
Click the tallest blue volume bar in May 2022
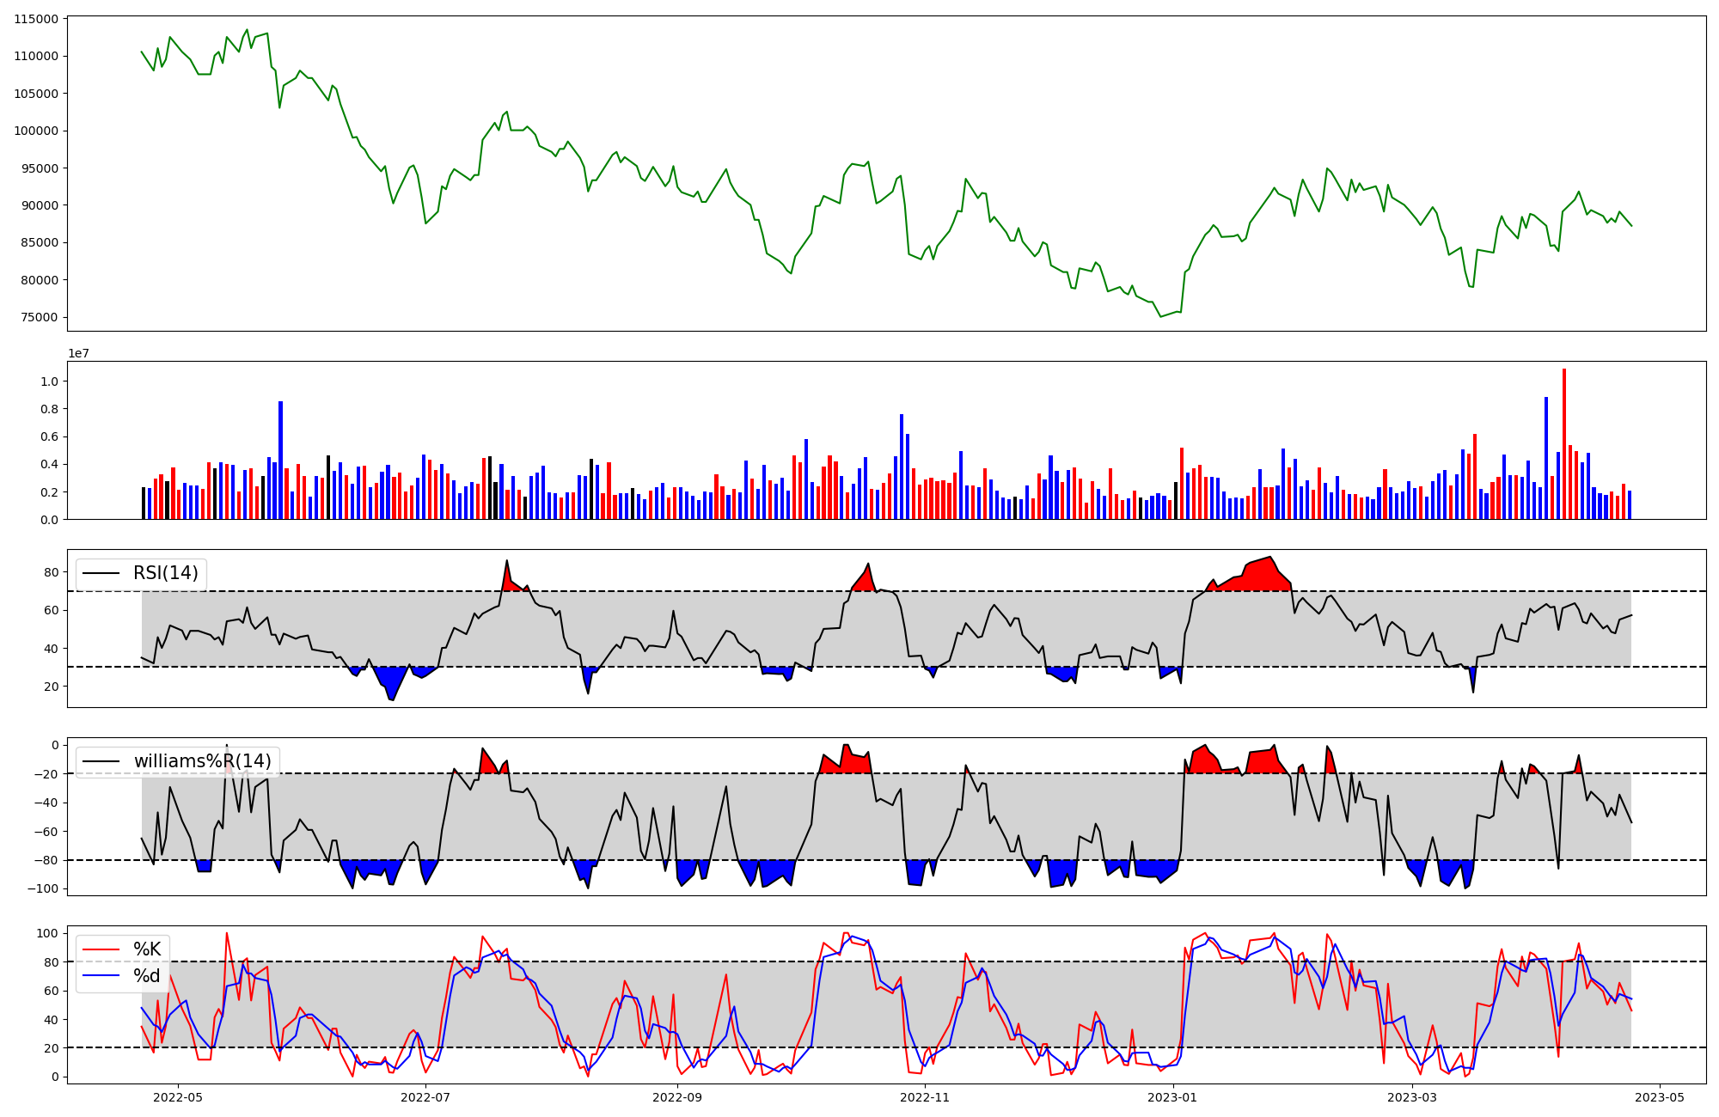pyautogui.click(x=280, y=460)
